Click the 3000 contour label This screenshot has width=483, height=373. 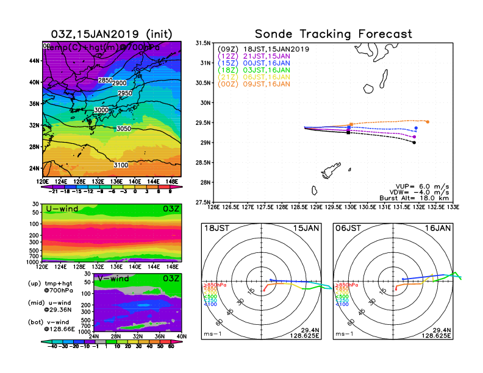pos(102,110)
